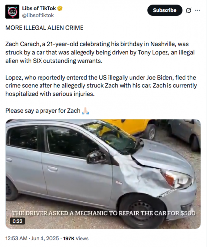Viewport: 207px width, 247px height.
Task: Open the Libs of TikTok profile avatar
Action: tap(12, 12)
